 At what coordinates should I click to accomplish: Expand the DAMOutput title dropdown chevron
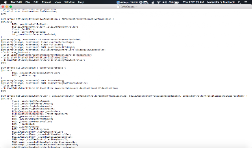(137, 7)
